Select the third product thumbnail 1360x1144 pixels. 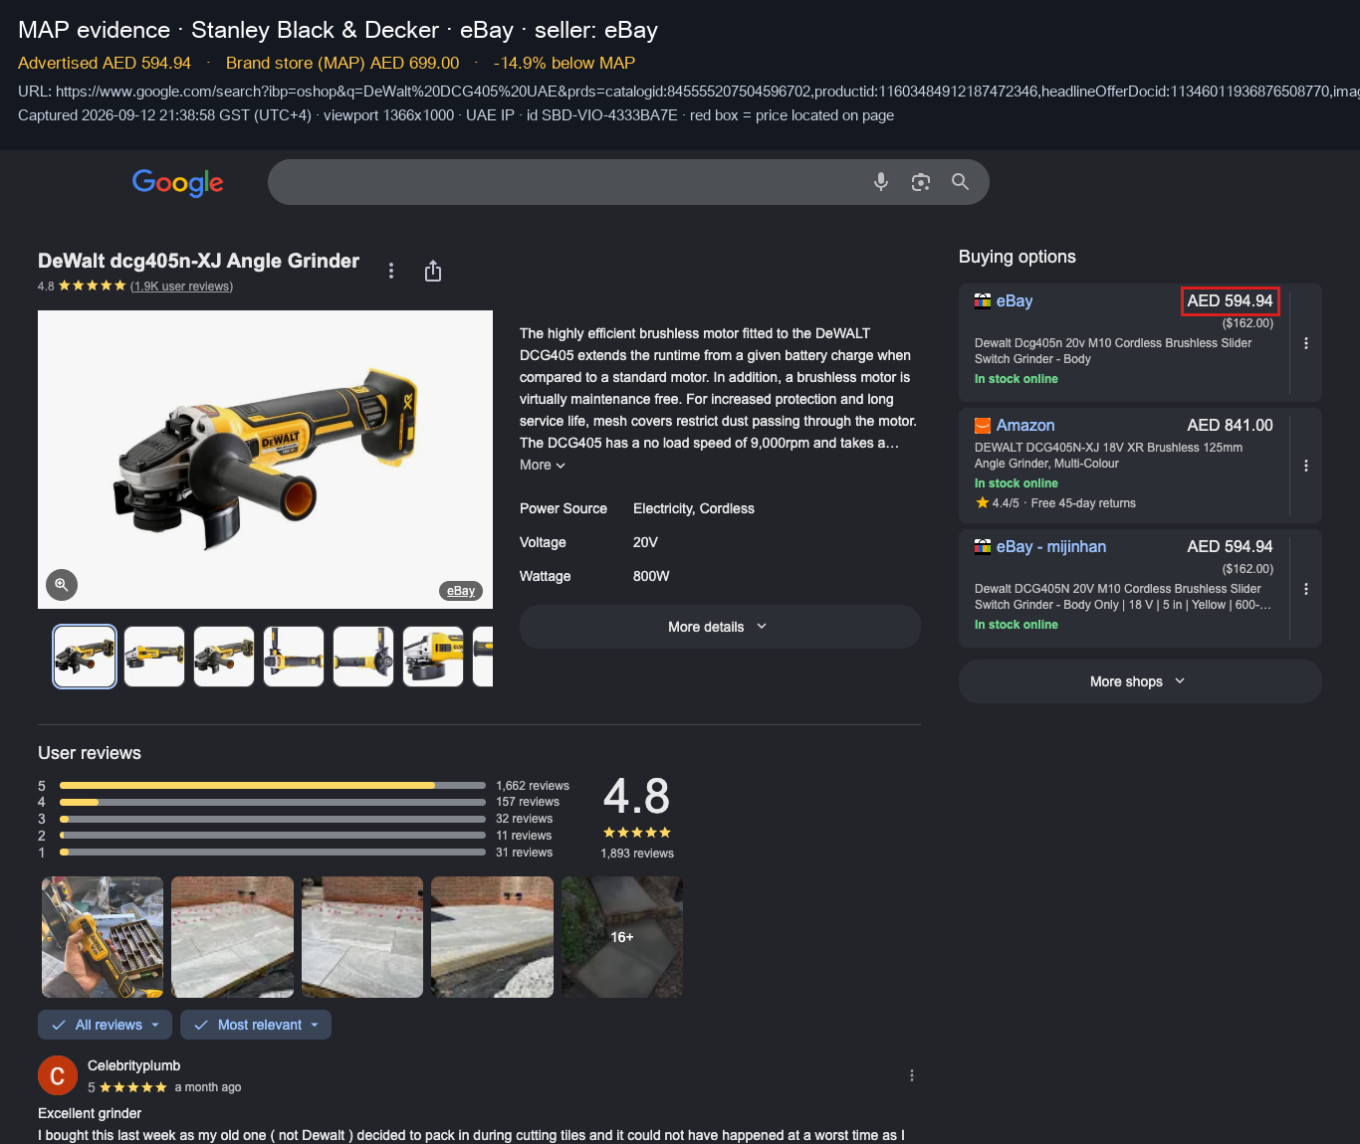224,657
